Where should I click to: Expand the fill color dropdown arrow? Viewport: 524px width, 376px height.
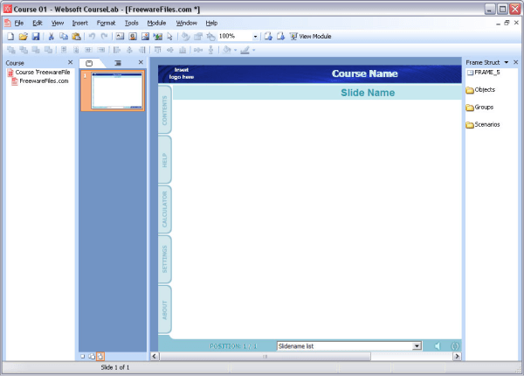tap(235, 50)
